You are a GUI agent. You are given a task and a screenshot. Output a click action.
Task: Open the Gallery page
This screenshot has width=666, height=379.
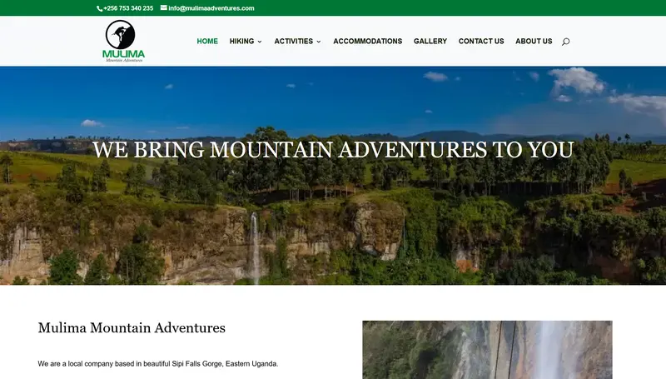430,41
